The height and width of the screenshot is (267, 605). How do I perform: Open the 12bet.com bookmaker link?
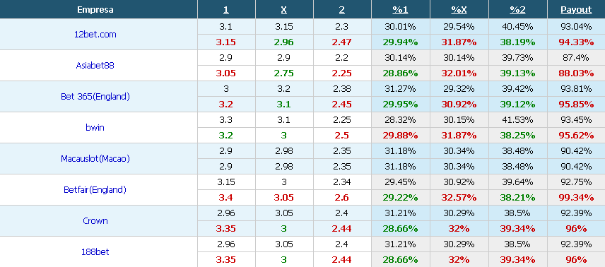point(95,35)
